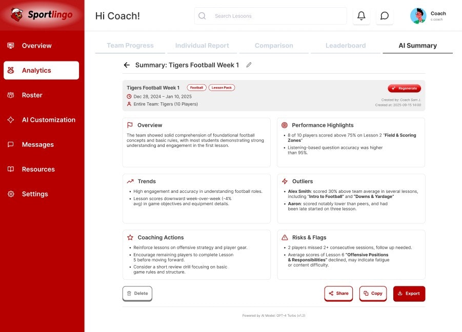The height and width of the screenshot is (332, 462).
Task: Click the person icon by Entire Team
Action: [x=129, y=104]
